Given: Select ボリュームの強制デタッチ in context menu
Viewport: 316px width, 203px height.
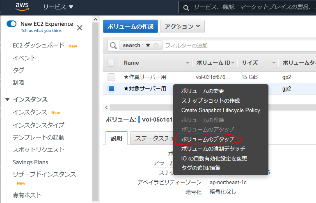Looking at the screenshot, I should pyautogui.click(x=213, y=149).
